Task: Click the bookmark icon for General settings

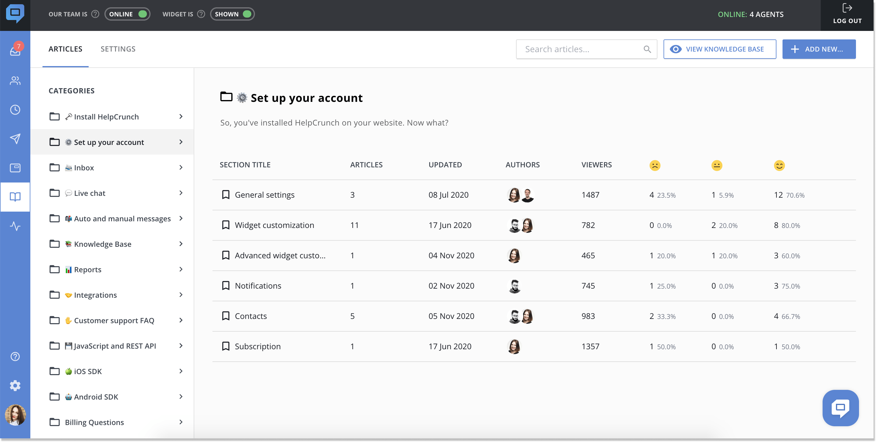Action: click(226, 195)
